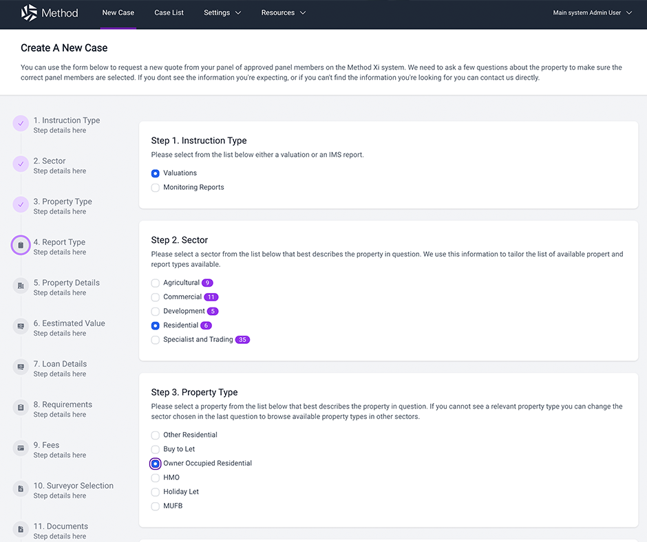Go to step 2. Sector
This screenshot has height=542, width=647.
click(50, 161)
